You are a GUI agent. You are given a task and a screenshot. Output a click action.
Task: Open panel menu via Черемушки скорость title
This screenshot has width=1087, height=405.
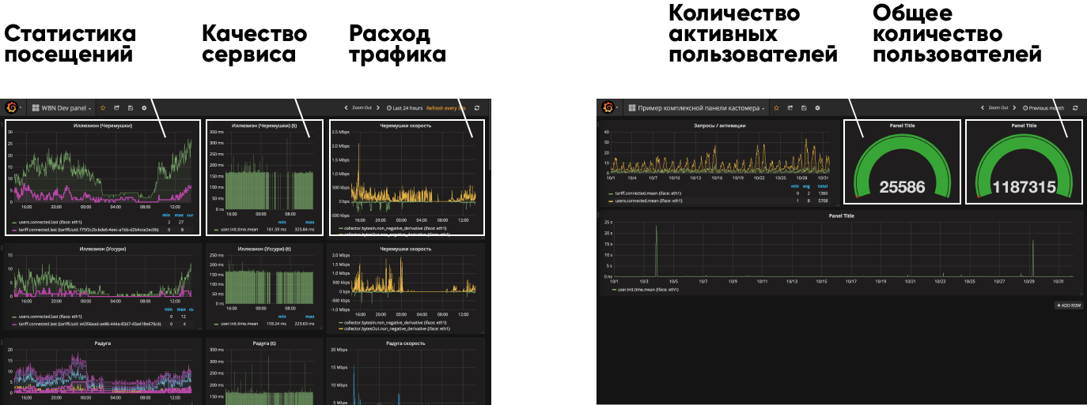coord(405,126)
